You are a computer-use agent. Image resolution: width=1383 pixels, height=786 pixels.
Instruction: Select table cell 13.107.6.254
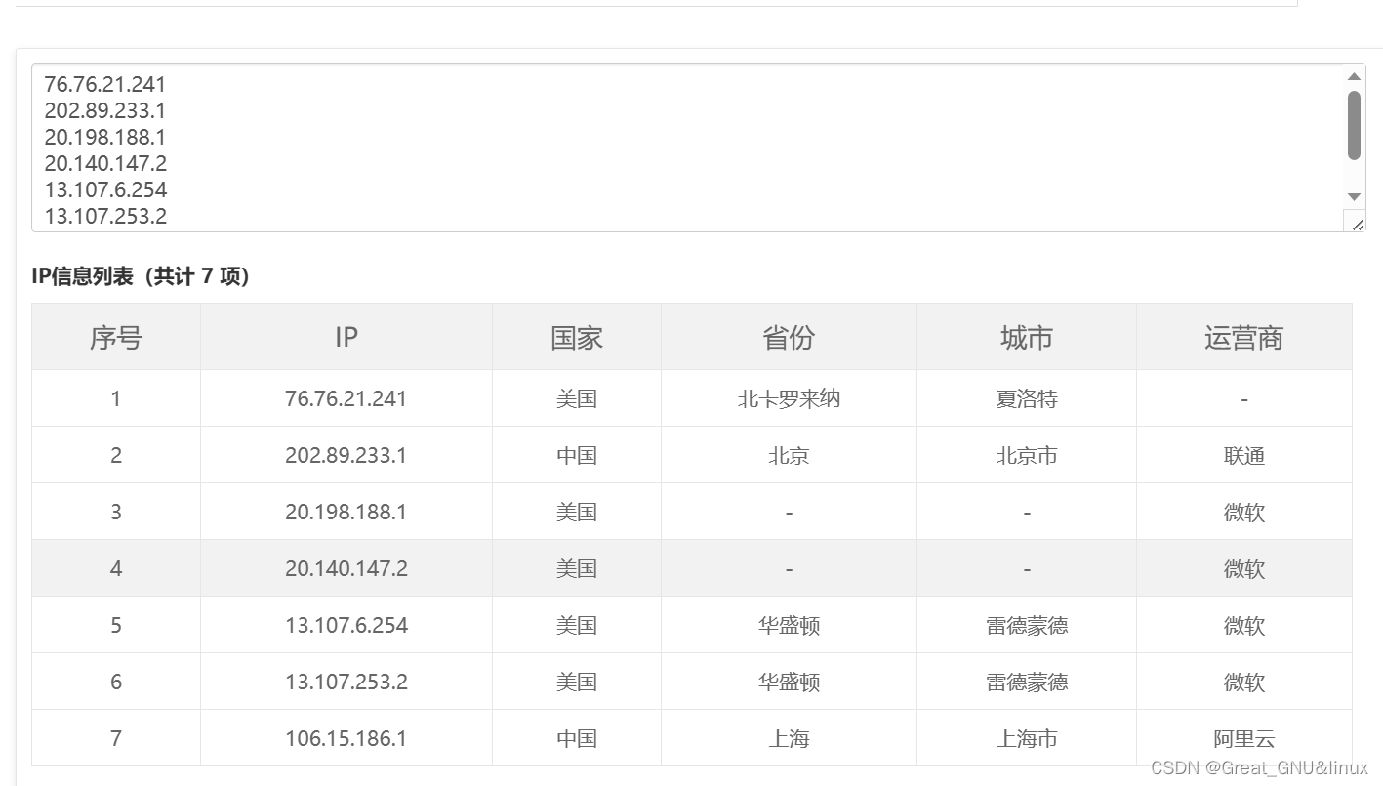coord(346,625)
